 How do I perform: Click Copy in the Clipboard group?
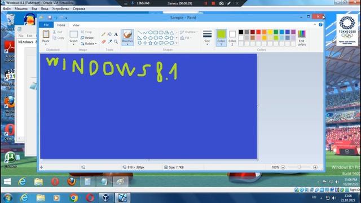59,38
